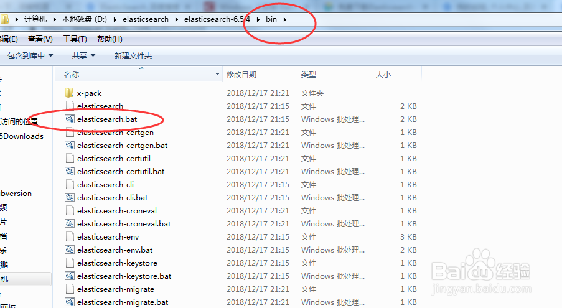Open the x-pack folder icon
The height and width of the screenshot is (308, 562).
coord(70,93)
